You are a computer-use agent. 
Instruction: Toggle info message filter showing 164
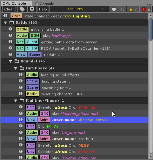click(x=118, y=10)
